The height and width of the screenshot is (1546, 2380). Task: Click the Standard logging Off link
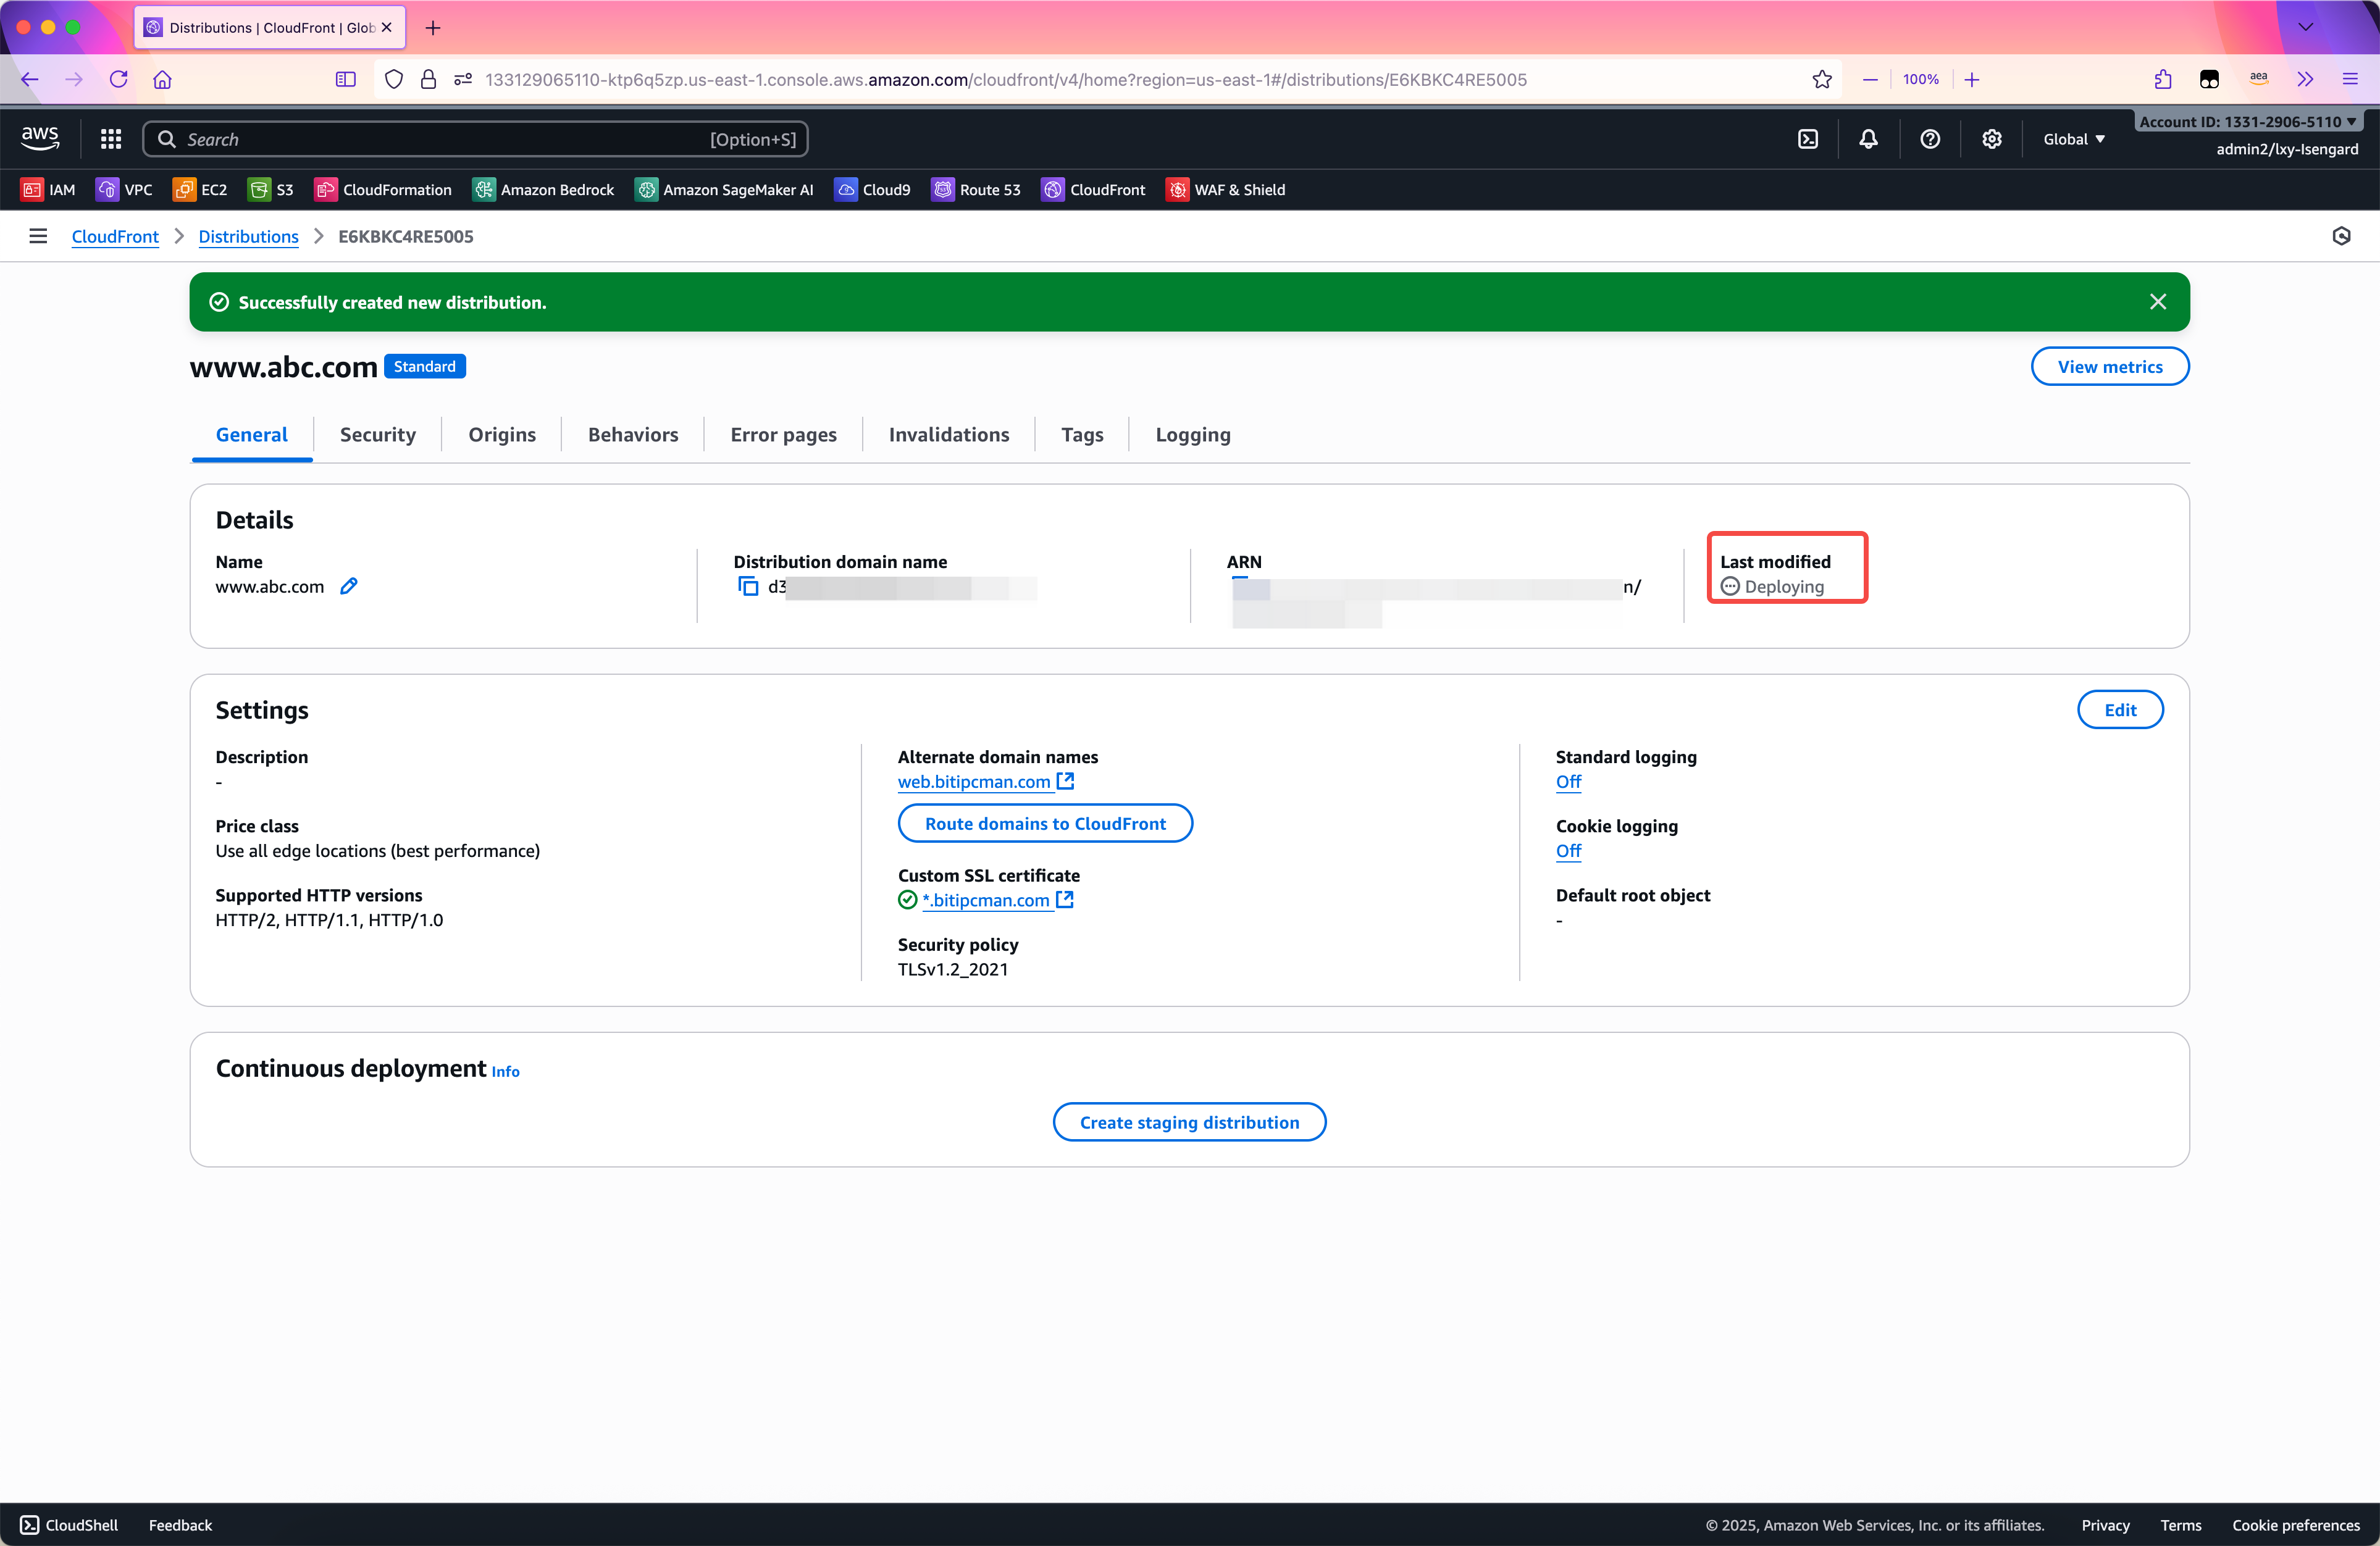point(1568,782)
